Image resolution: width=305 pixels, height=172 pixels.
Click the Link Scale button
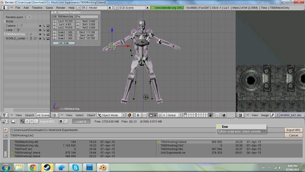(64, 43)
